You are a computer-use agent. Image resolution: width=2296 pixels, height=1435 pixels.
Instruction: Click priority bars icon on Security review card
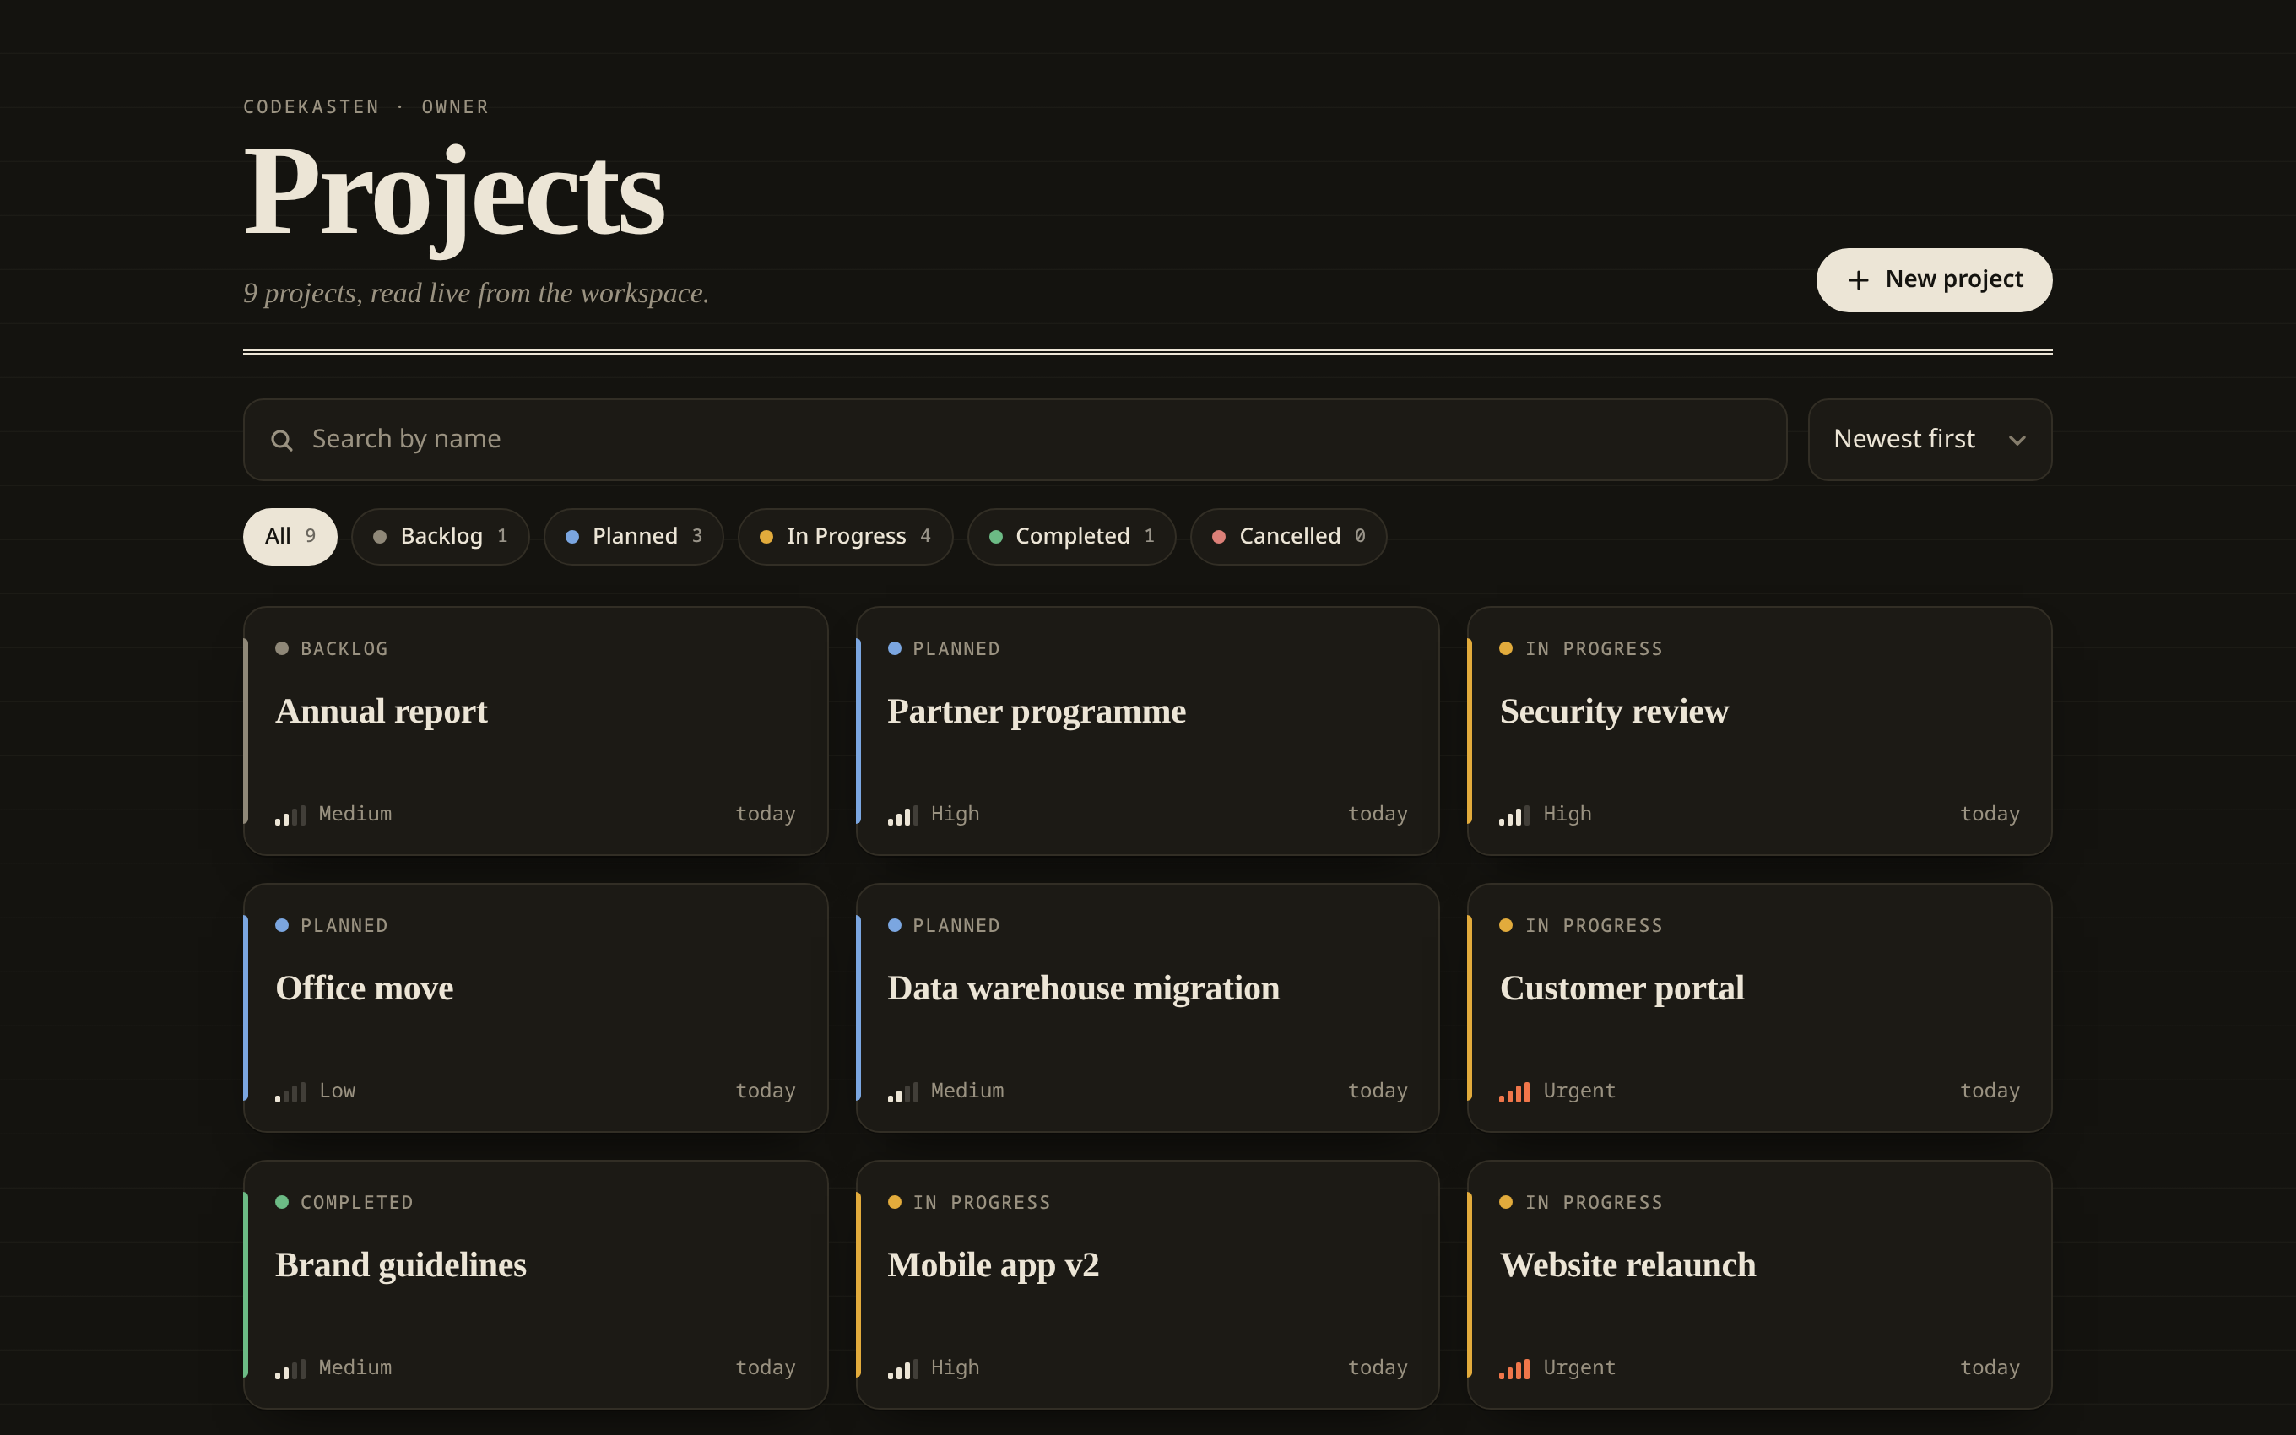click(x=1514, y=815)
